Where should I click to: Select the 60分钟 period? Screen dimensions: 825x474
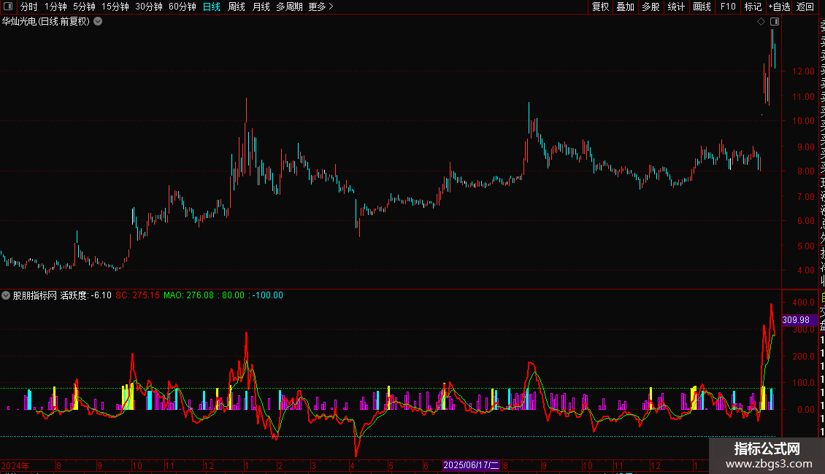pyautogui.click(x=182, y=7)
